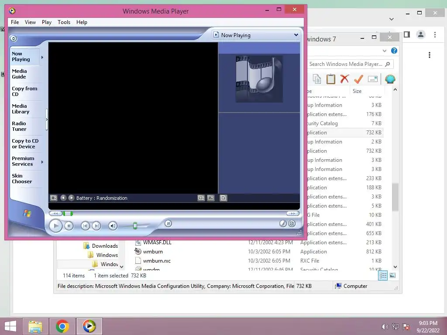
Task: Select the wmburn application file
Action: coord(153,252)
